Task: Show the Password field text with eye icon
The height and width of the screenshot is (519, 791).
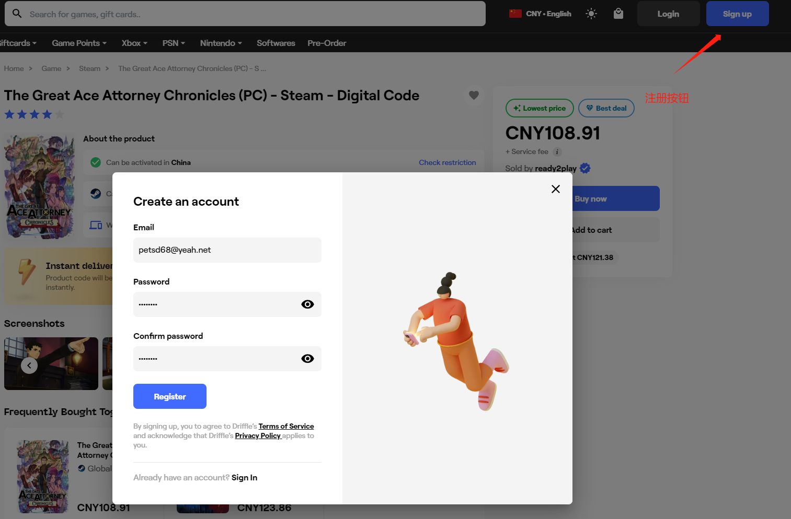Action: click(x=307, y=304)
